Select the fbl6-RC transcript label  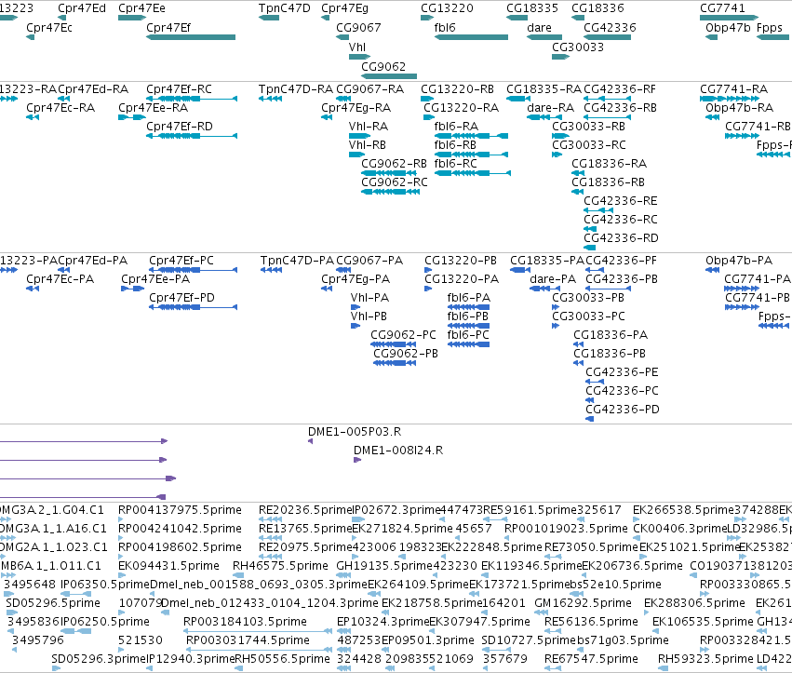[x=456, y=164]
